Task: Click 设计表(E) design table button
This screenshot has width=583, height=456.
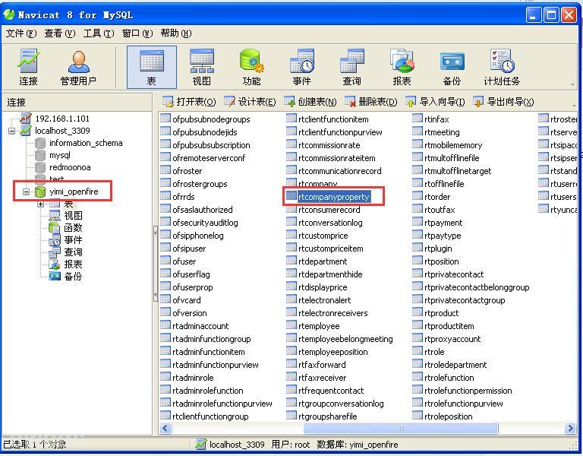Action: pyautogui.click(x=251, y=102)
